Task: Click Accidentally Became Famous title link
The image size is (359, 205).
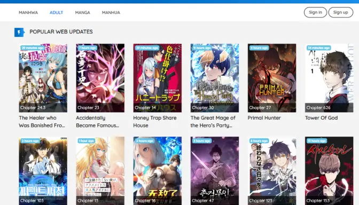Action: coord(98,122)
